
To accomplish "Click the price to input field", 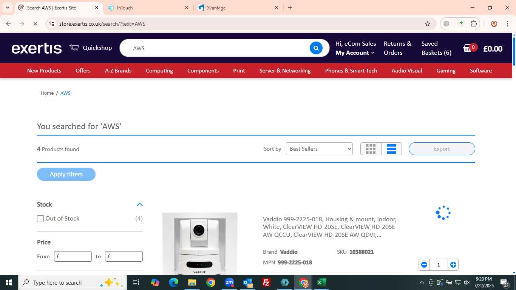I will point(124,256).
